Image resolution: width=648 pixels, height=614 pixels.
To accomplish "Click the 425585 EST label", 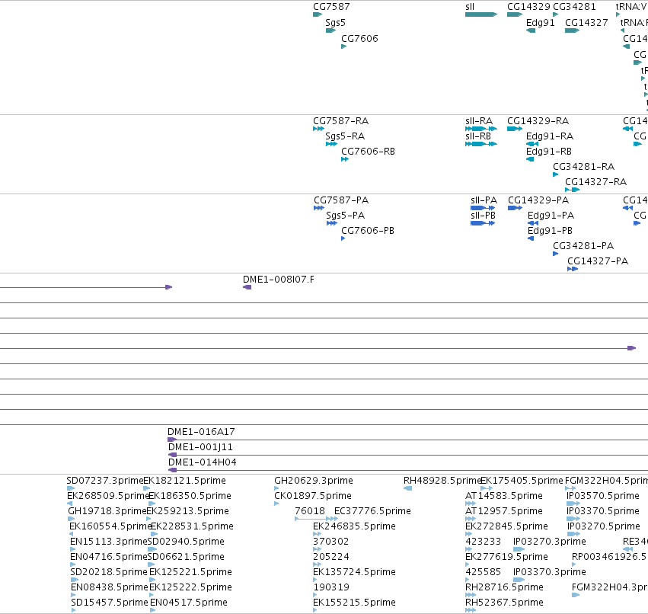I will click(x=483, y=573).
